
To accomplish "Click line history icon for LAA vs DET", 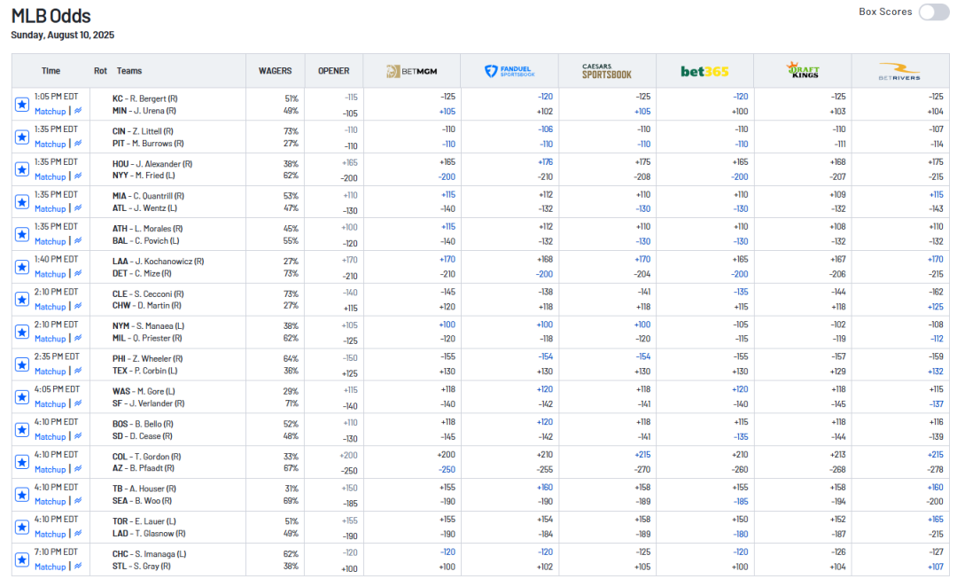I will 78,274.
